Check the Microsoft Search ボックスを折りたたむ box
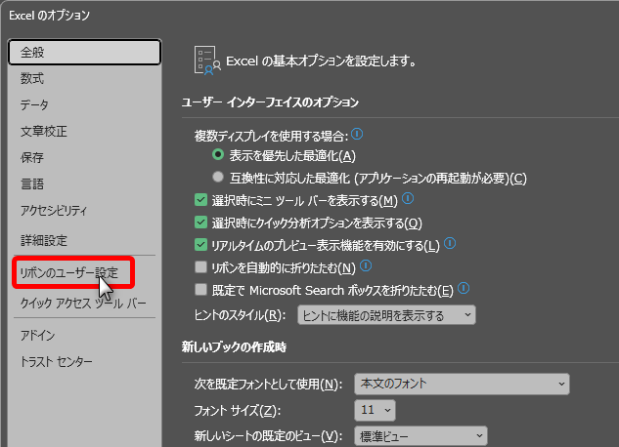 [200, 289]
